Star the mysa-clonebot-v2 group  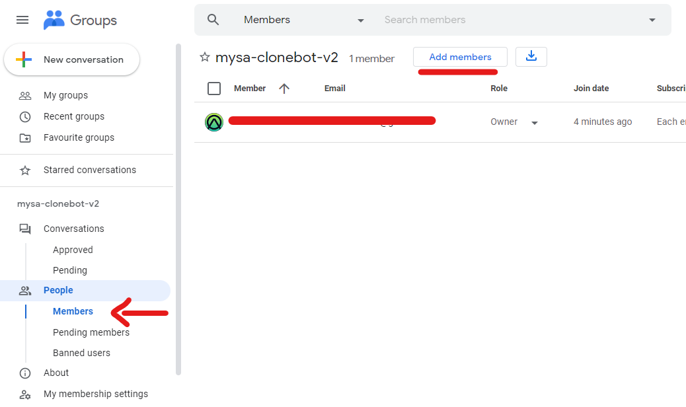(x=204, y=57)
